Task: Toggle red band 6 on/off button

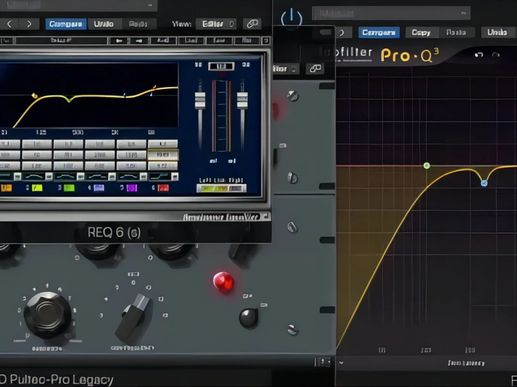Action: click(x=163, y=188)
